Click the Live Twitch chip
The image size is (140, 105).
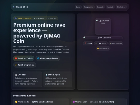pyautogui.click(x=101, y=43)
